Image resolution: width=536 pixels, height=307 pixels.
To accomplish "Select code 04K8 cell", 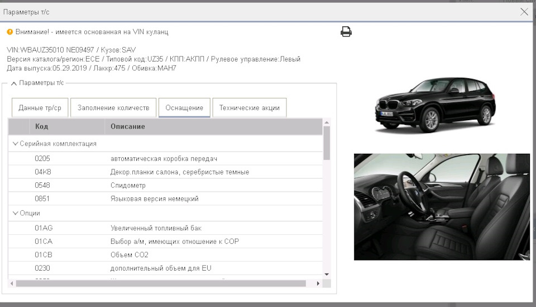I will [x=43, y=172].
